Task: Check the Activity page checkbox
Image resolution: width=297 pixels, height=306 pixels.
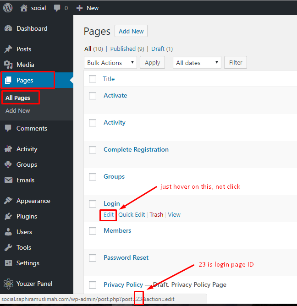Action: point(93,123)
